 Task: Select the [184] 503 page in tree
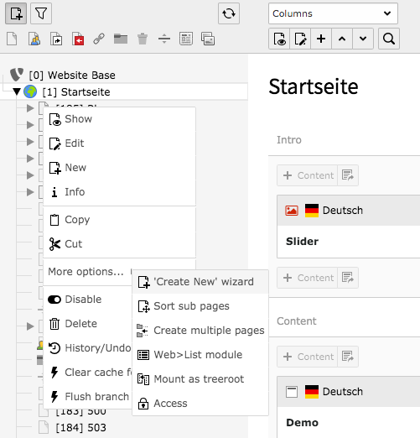coord(80,427)
